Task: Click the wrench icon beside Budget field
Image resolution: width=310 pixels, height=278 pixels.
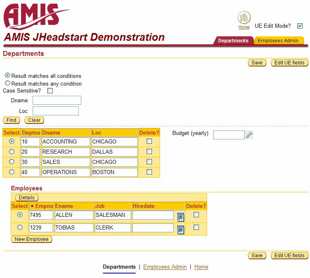Action: [x=249, y=135]
